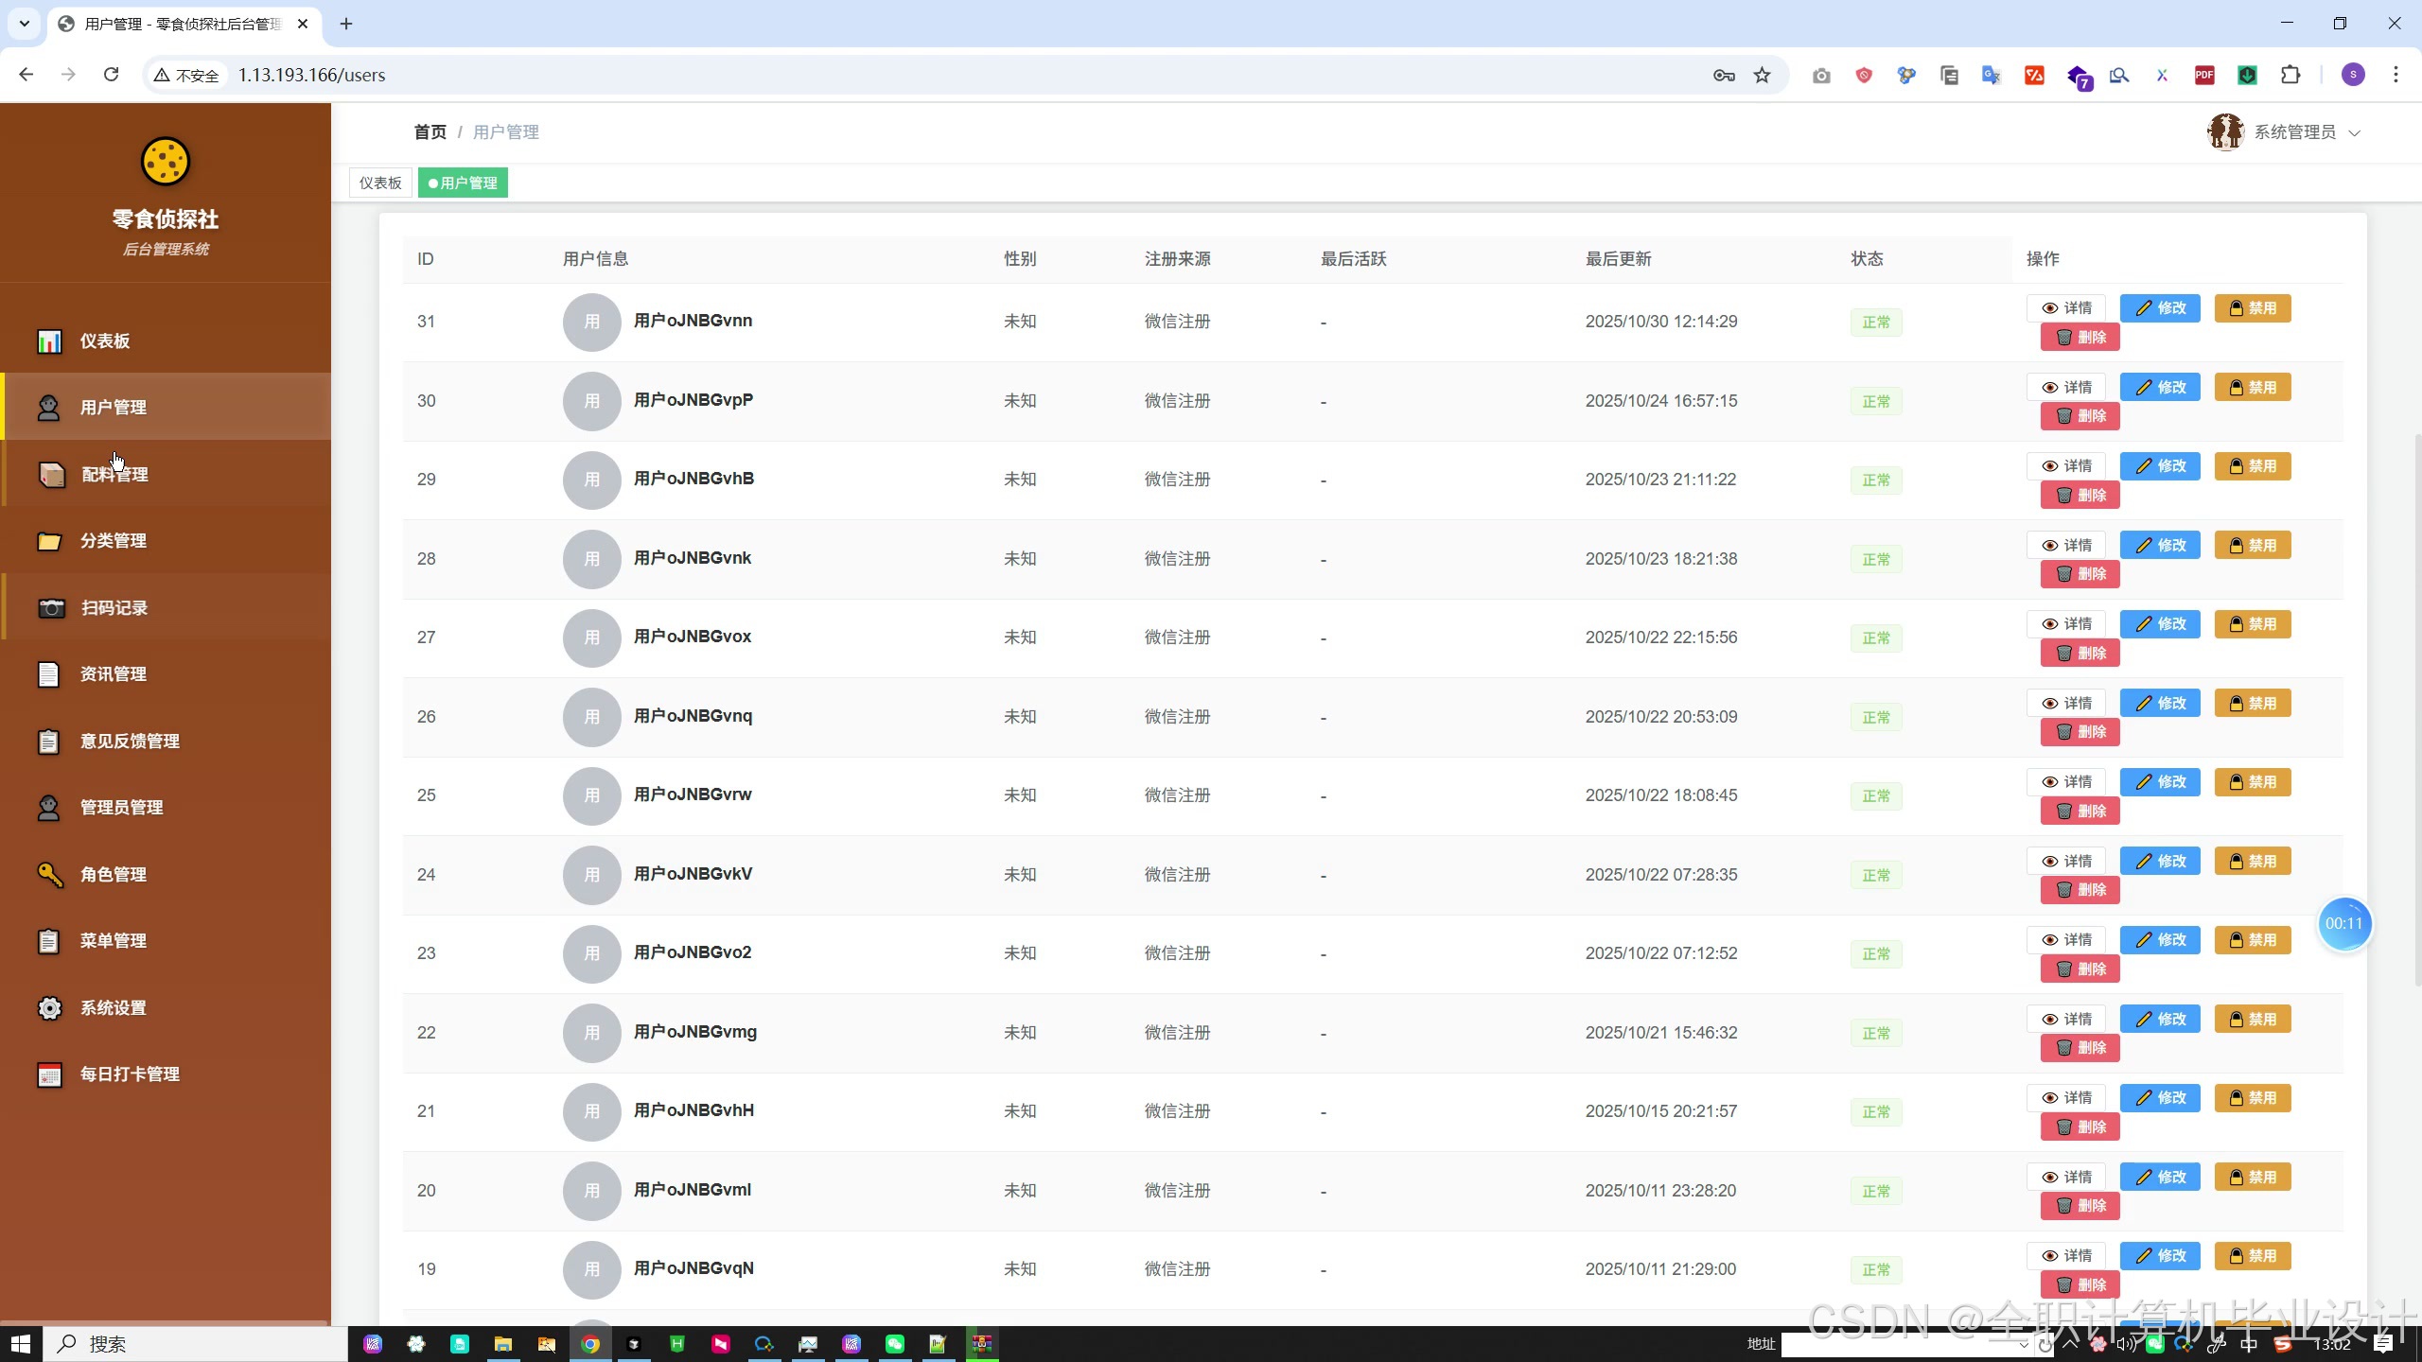Open 每日打卡管理 calendar icon
Image resolution: width=2422 pixels, height=1362 pixels.
point(49,1074)
